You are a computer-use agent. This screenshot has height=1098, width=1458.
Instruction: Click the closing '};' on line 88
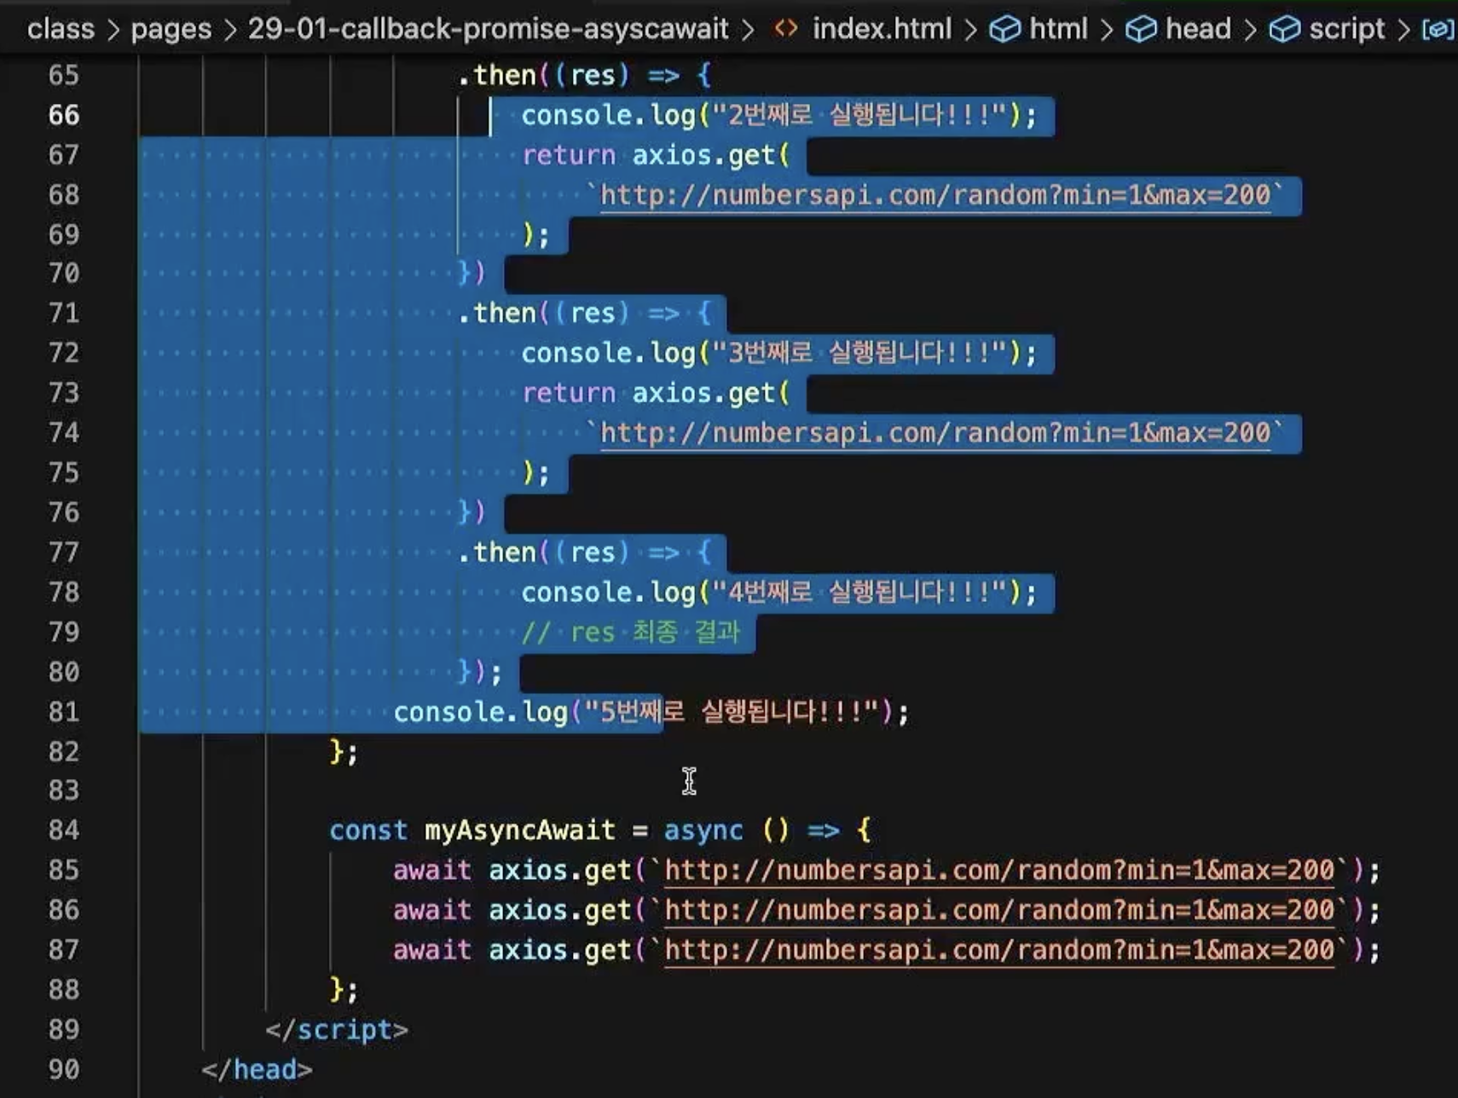pyautogui.click(x=344, y=990)
